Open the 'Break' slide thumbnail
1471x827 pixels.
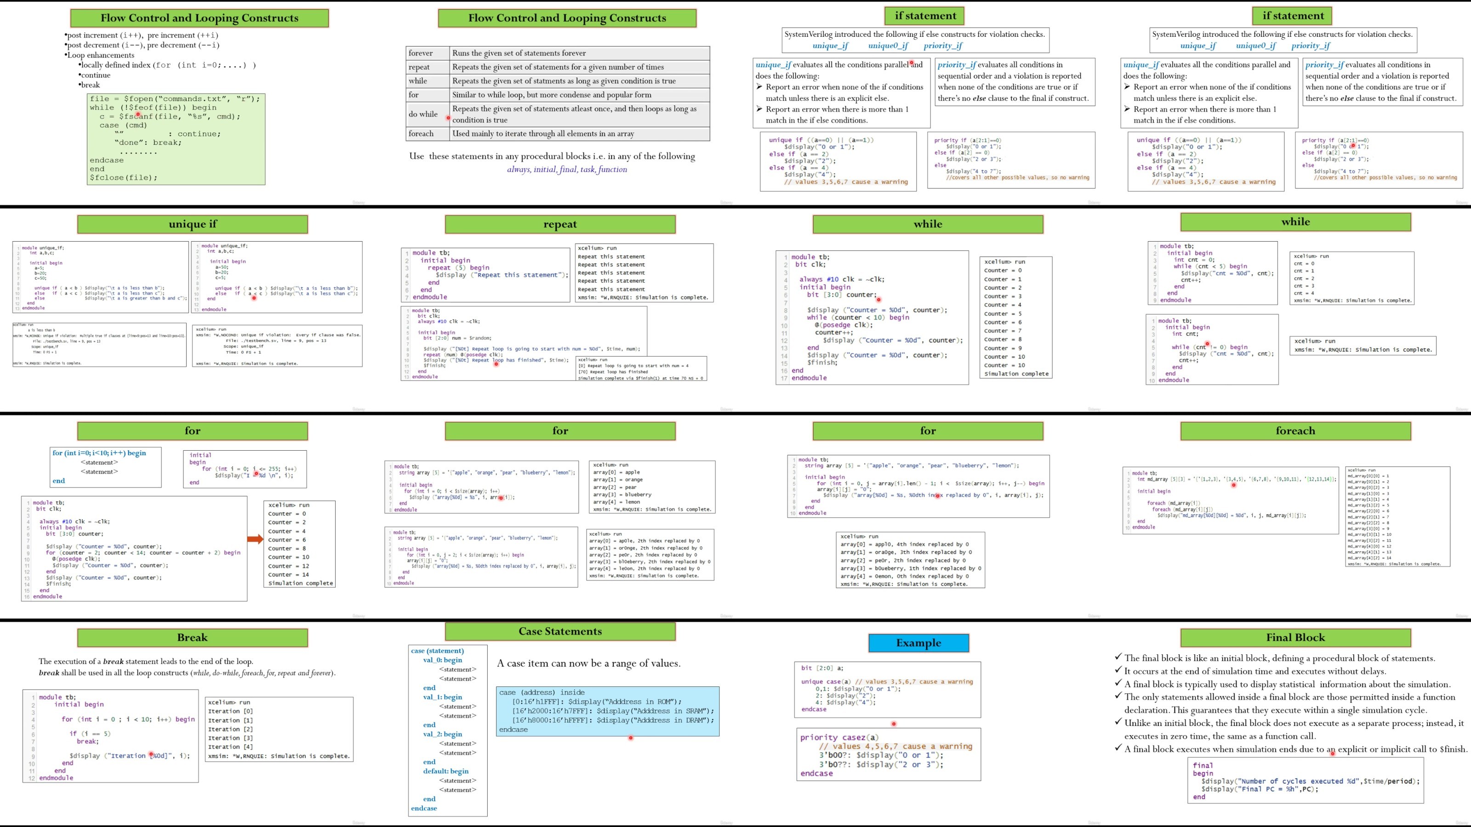click(184, 723)
